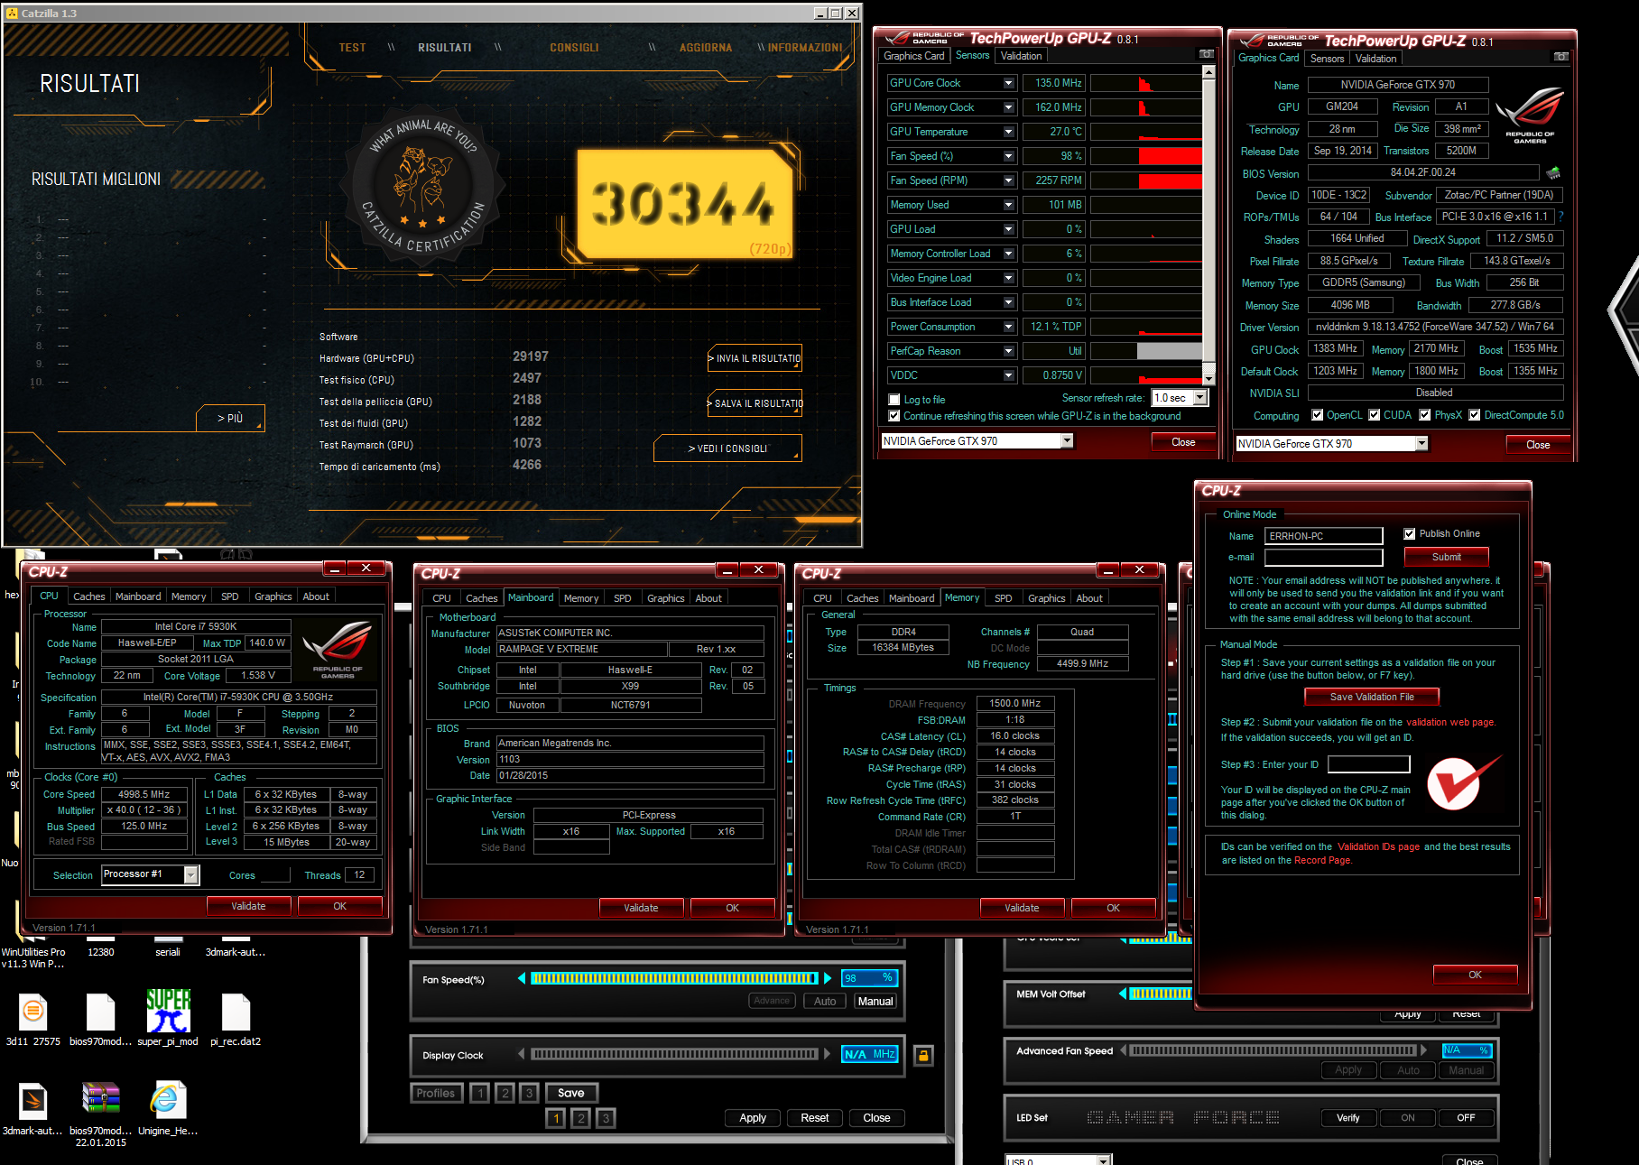Click the e-mail input field in CPU-Z

[1323, 558]
